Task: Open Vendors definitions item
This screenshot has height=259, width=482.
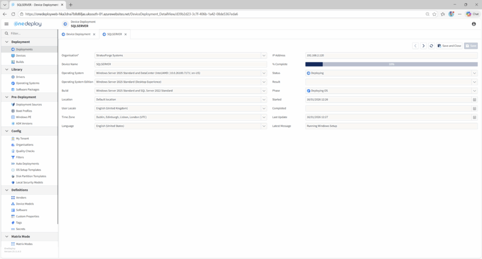Action: tap(21, 198)
